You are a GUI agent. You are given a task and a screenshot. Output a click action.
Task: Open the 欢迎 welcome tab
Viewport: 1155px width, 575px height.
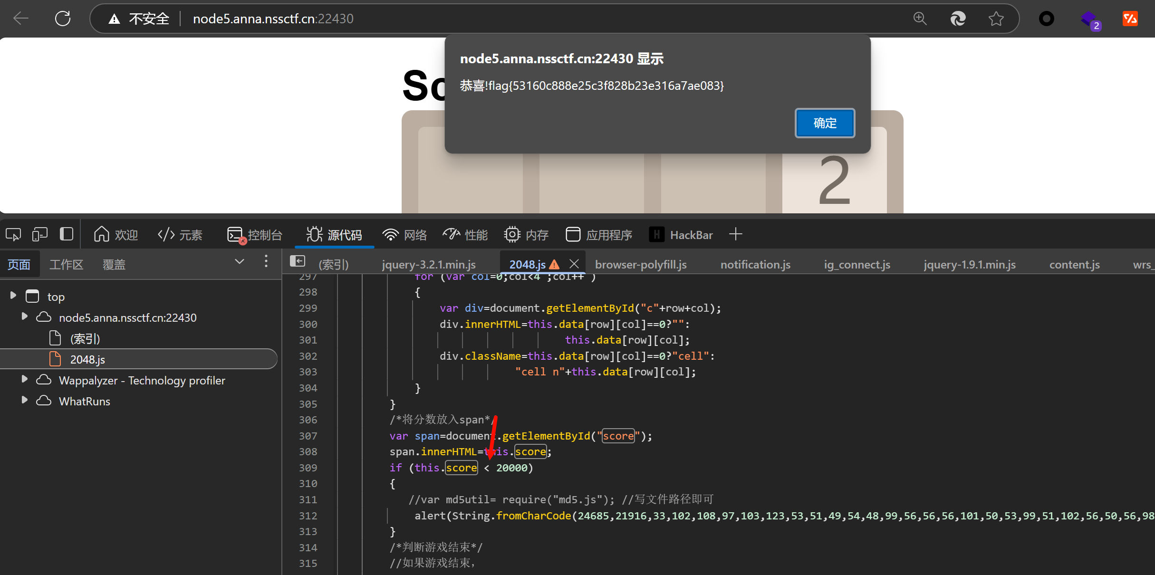[115, 235]
